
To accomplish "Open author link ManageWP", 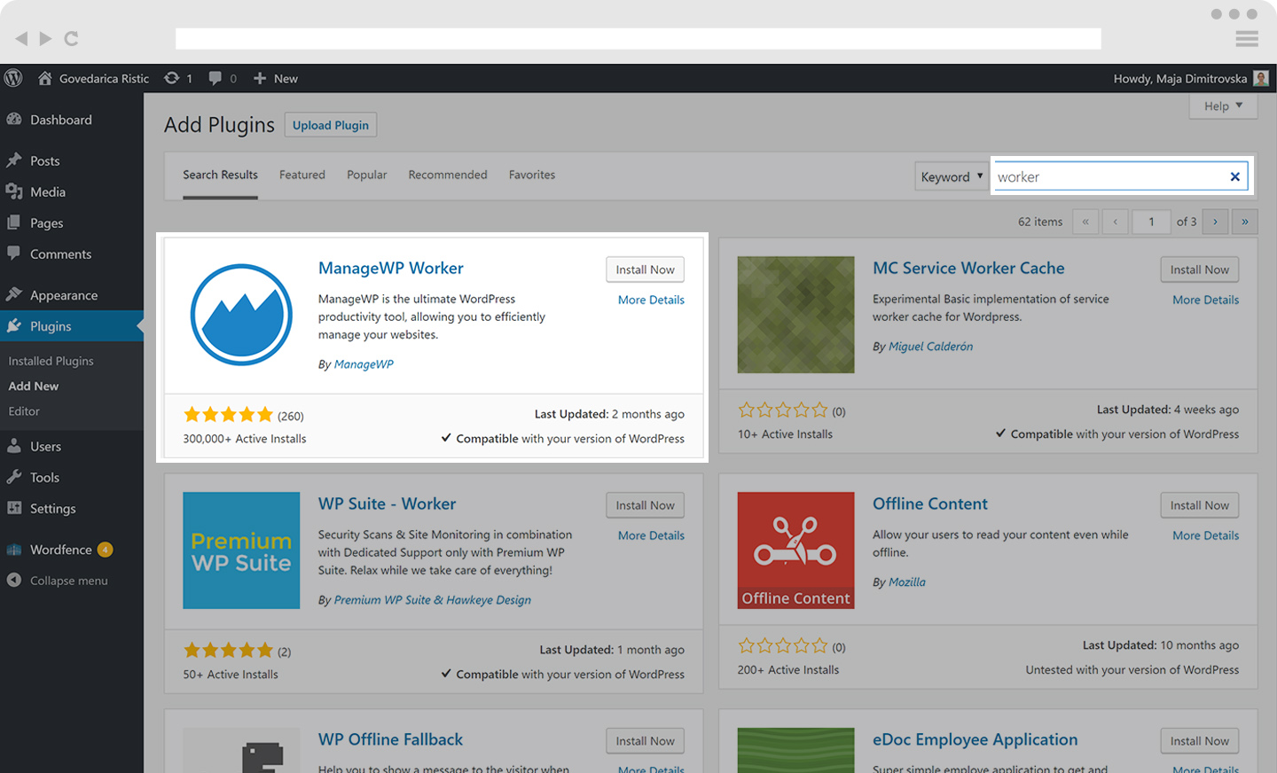I will pos(364,364).
